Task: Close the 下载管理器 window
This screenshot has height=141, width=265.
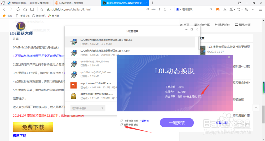Action: click(x=197, y=29)
